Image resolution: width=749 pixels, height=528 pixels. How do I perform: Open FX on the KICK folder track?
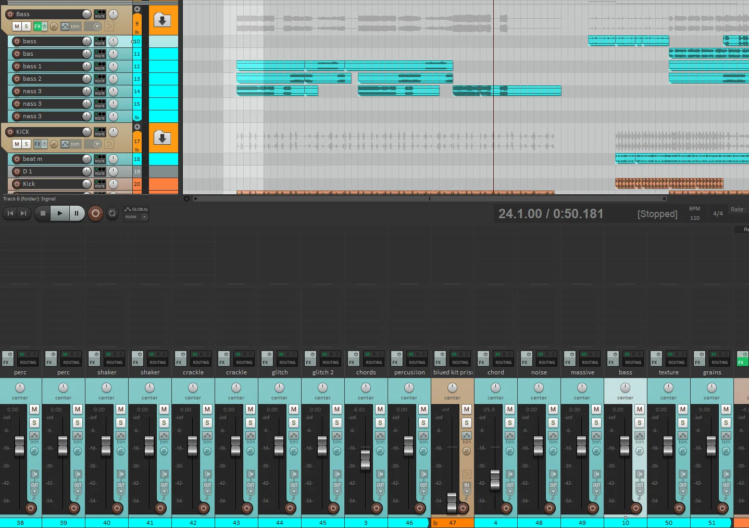(x=38, y=144)
